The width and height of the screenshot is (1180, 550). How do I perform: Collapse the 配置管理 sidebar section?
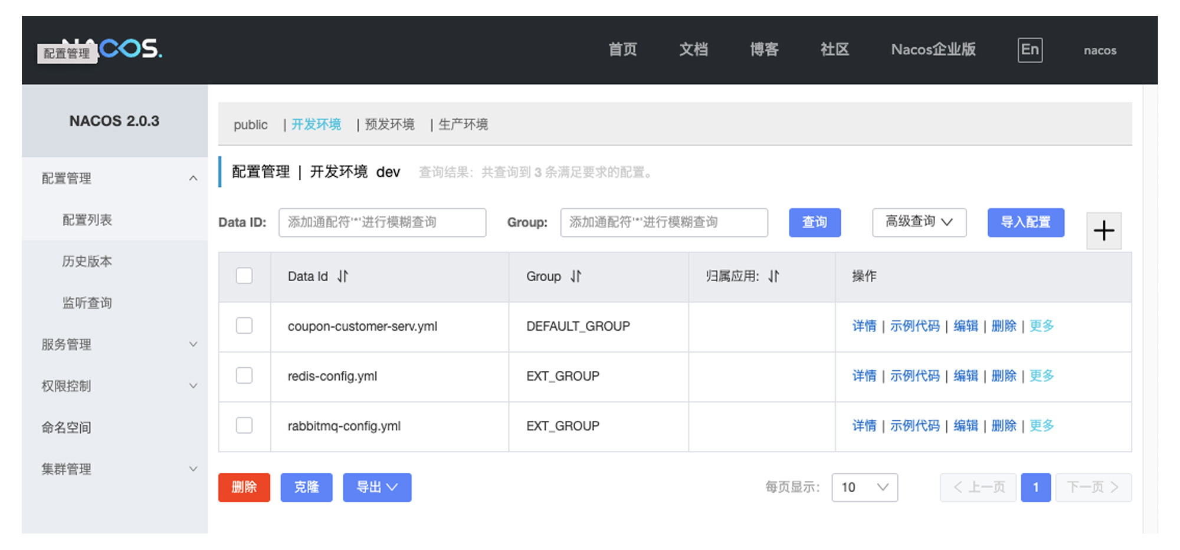coord(193,178)
